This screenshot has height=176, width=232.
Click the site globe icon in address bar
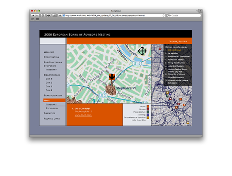(64, 15)
